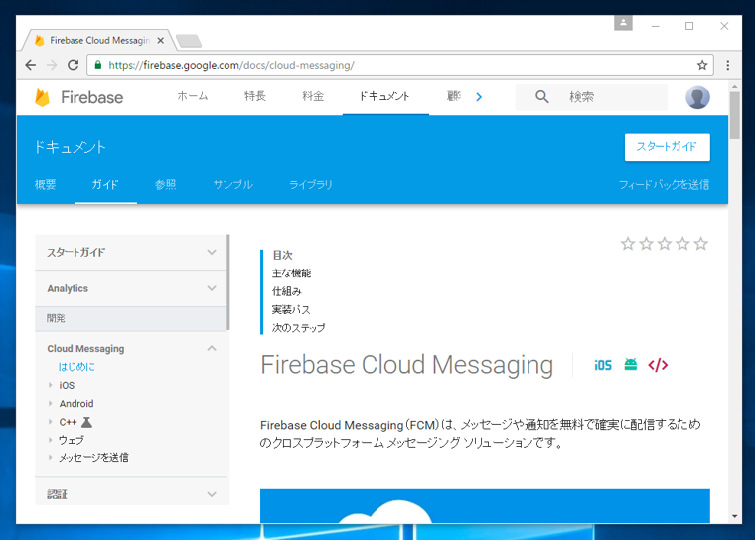
Task: Open the 料金 navigation item
Action: pyautogui.click(x=313, y=96)
